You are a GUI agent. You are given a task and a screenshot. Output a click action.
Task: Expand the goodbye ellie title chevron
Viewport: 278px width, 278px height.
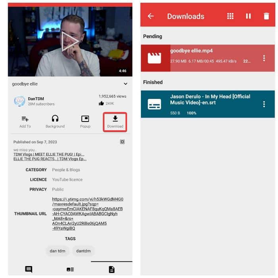[125, 84]
